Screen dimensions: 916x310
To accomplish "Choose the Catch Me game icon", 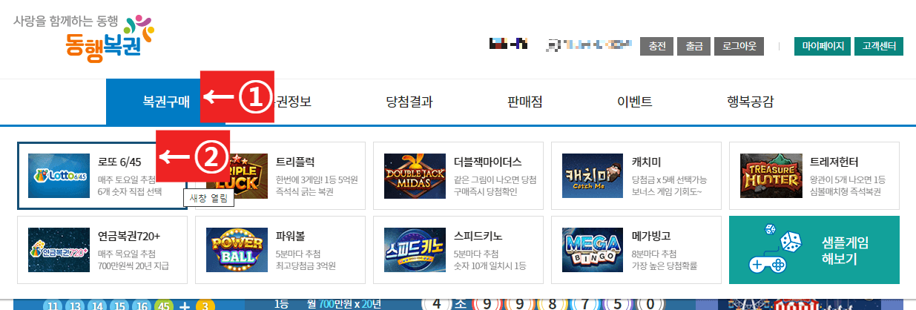I will [593, 176].
